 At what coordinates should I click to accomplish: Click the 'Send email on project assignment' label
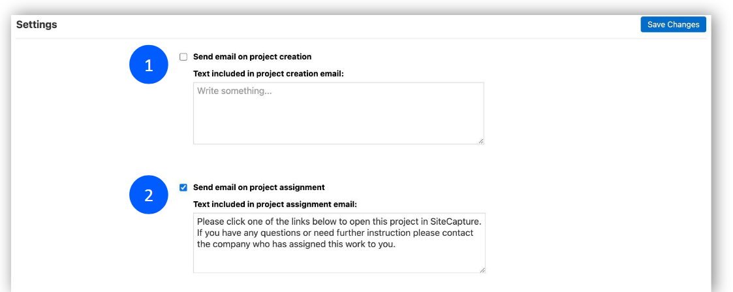(x=258, y=187)
